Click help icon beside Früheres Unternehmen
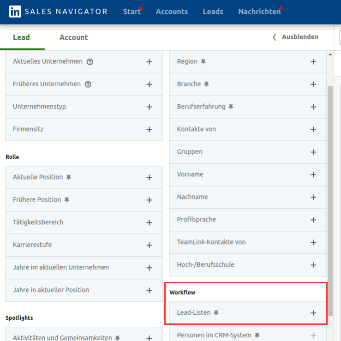This screenshot has height=341, width=341. tap(88, 84)
